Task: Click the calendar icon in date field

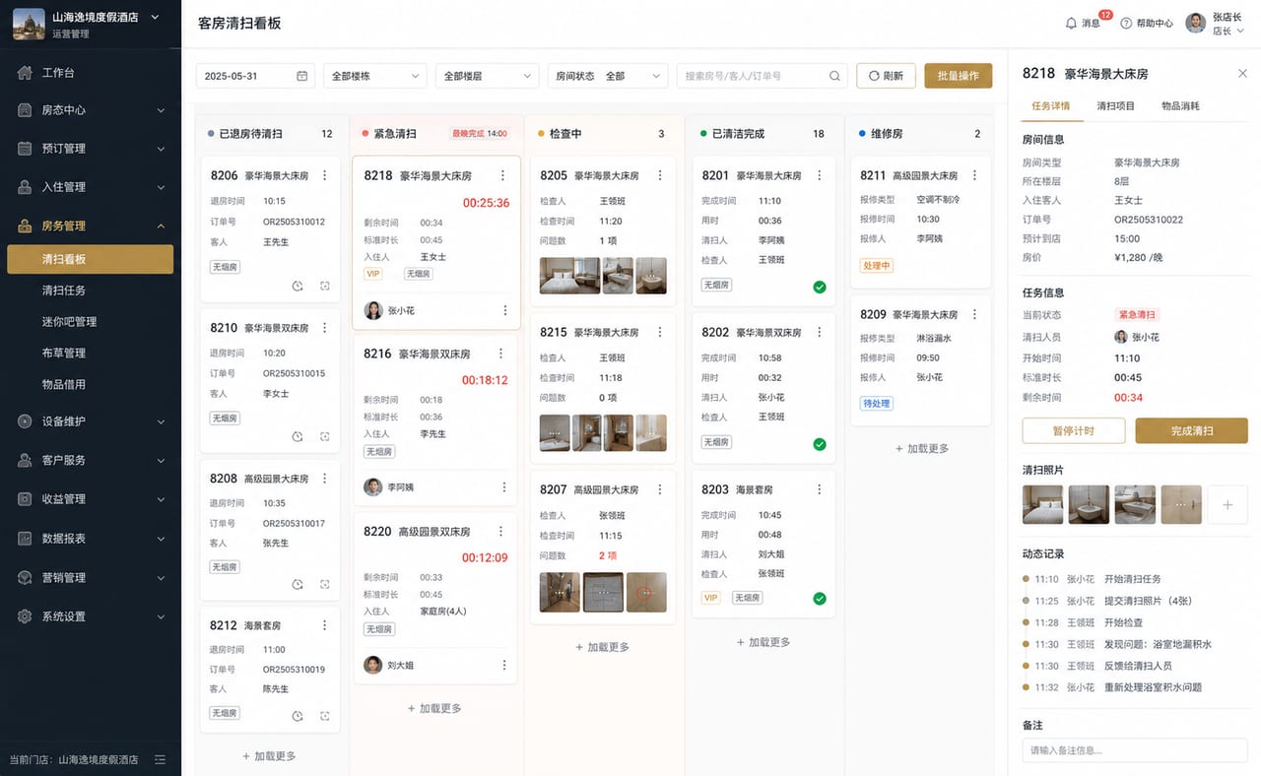Action: [302, 76]
